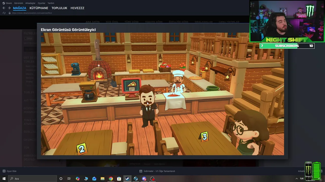
Task: Click the store URL address text
Action: point(32,13)
